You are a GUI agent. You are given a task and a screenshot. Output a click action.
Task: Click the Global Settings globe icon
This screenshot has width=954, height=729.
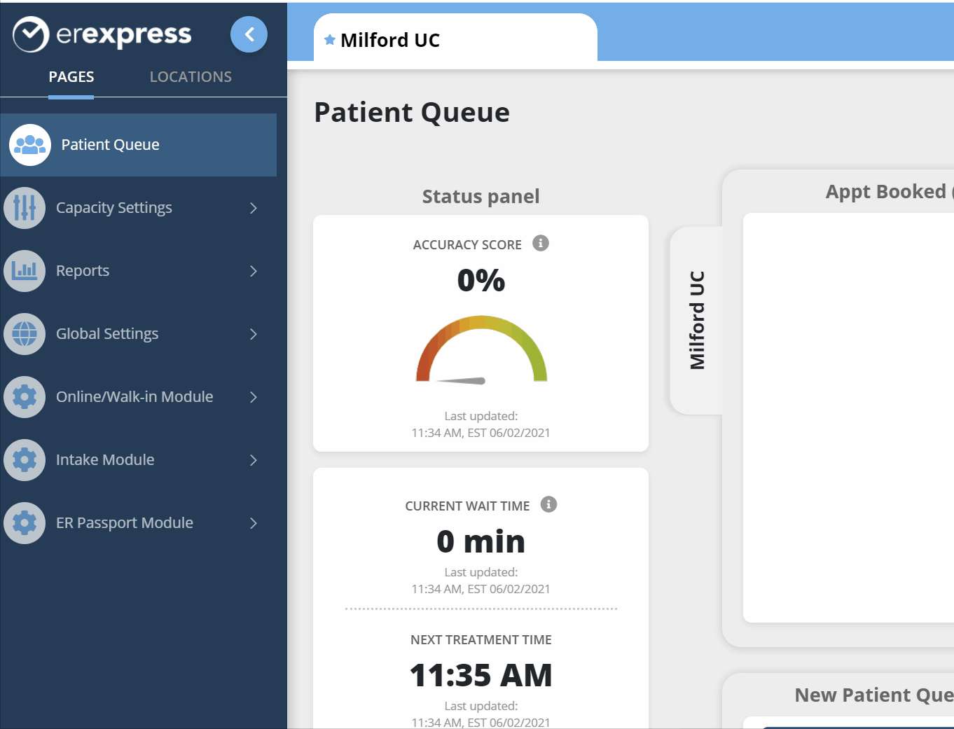click(x=25, y=334)
